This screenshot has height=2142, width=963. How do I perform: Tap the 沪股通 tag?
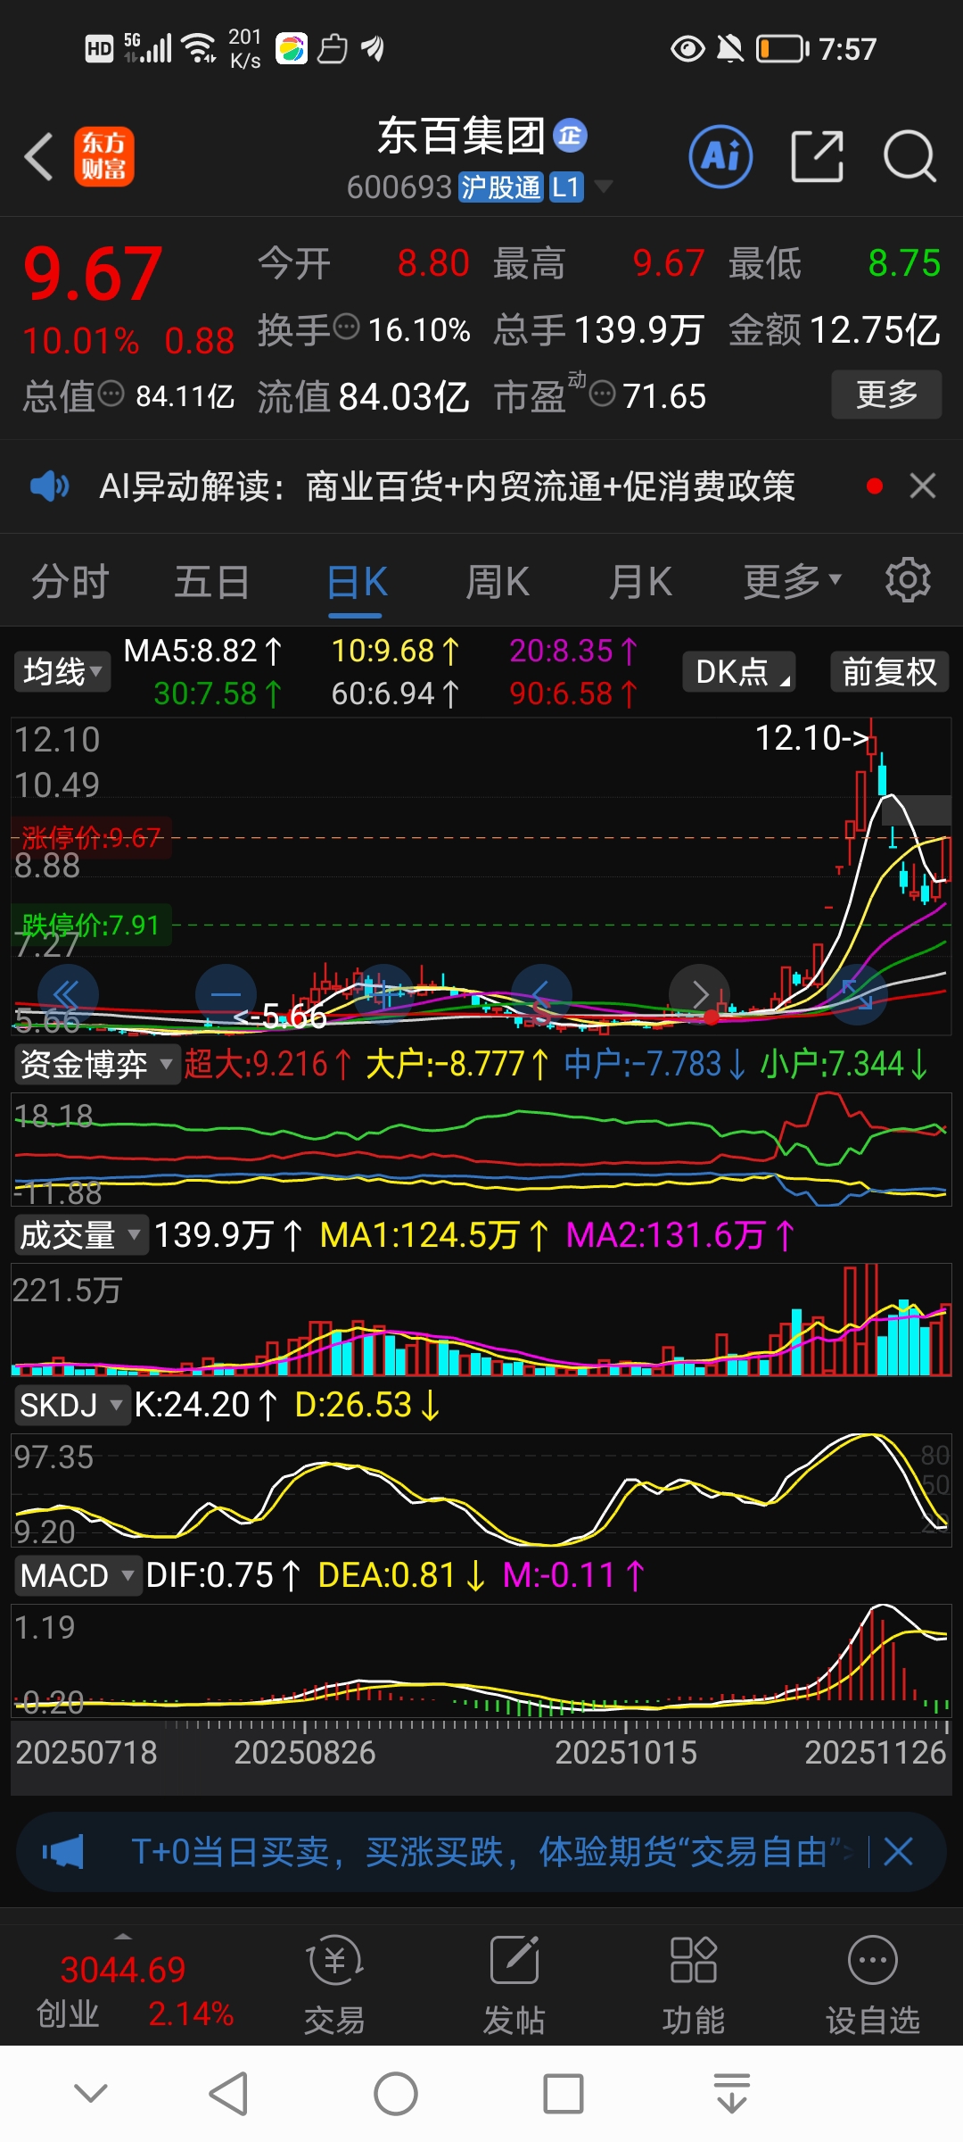coord(500,187)
